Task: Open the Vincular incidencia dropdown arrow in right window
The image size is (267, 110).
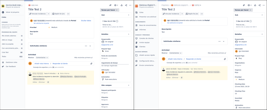Action: 182,14
